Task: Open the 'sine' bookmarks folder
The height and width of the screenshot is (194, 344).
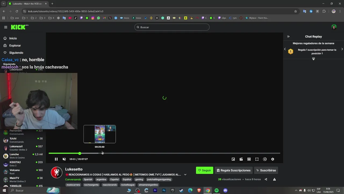Action: [15, 18]
